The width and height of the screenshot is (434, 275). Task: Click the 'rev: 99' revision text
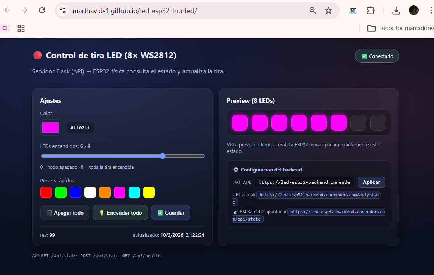pos(47,235)
